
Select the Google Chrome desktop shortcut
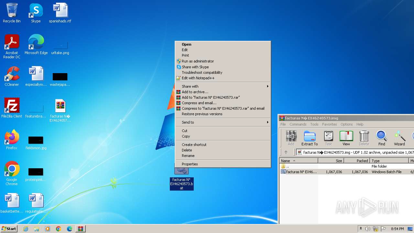point(12,173)
